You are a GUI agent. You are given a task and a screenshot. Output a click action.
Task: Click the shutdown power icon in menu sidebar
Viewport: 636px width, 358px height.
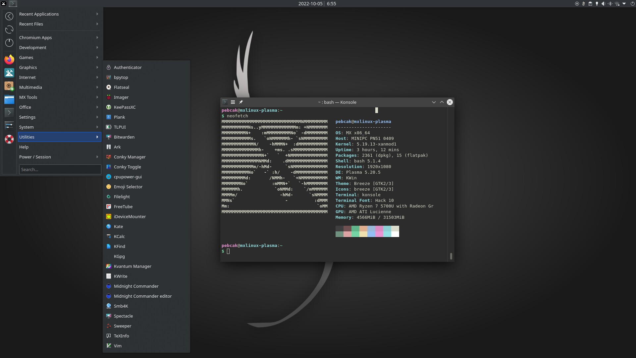coord(9,43)
